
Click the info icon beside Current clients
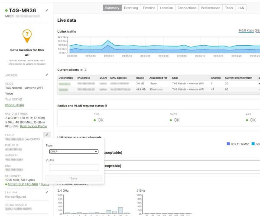pyautogui.click(x=81, y=70)
